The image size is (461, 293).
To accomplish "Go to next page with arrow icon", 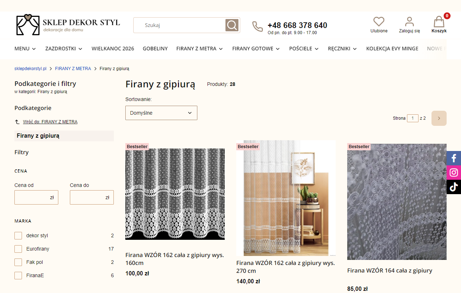I will point(439,118).
